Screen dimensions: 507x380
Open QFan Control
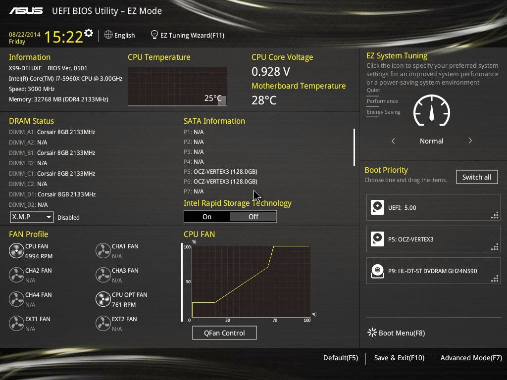[x=224, y=333]
